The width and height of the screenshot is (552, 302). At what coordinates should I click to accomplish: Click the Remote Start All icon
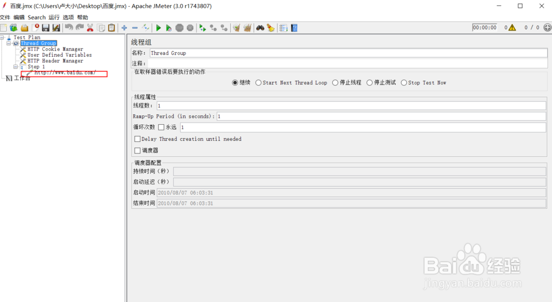(203, 28)
